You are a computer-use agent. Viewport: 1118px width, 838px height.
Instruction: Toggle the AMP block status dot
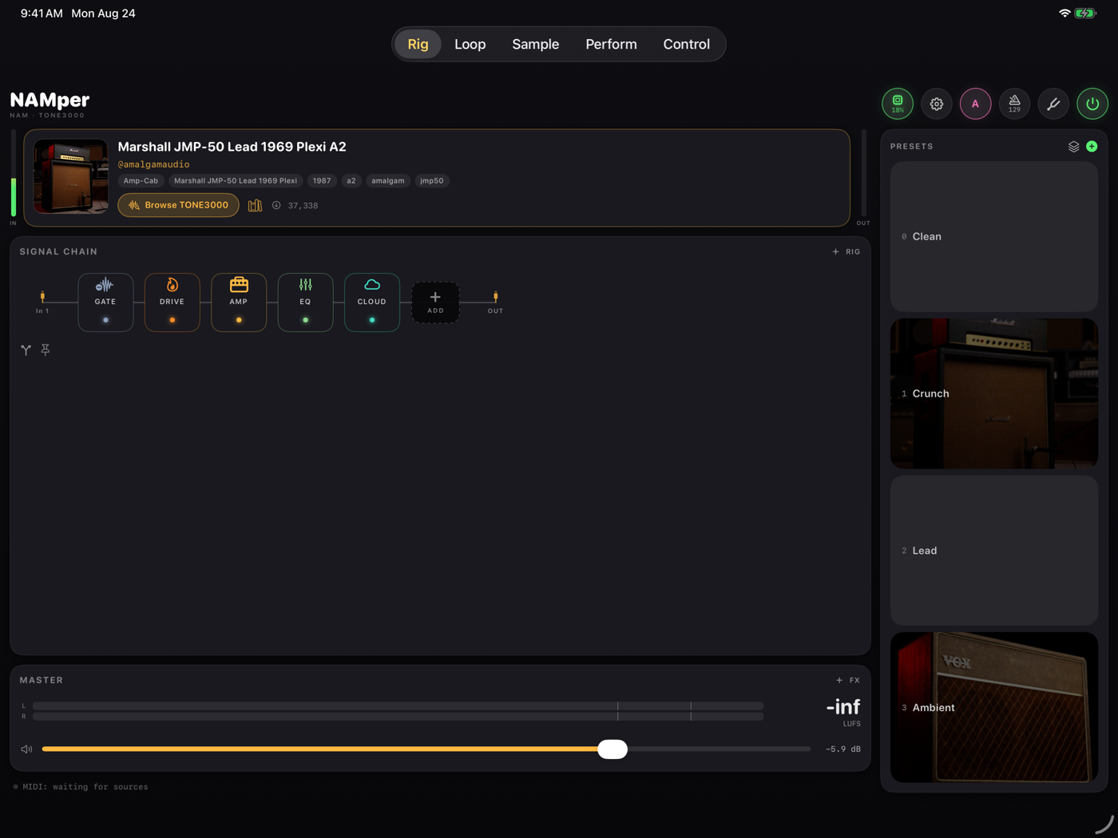point(239,320)
